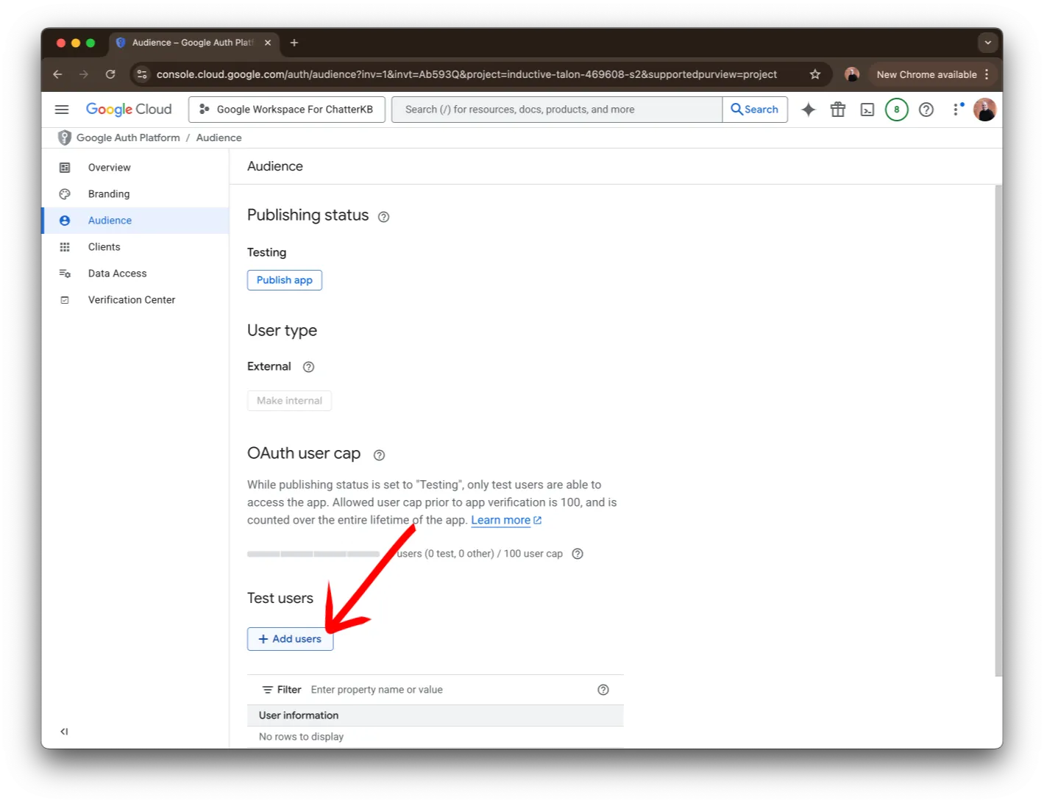Click the 'Testing' status text

[266, 252]
